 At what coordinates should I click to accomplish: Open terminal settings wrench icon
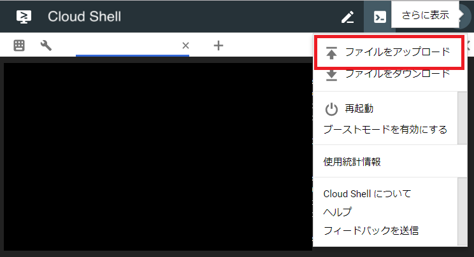click(x=46, y=46)
